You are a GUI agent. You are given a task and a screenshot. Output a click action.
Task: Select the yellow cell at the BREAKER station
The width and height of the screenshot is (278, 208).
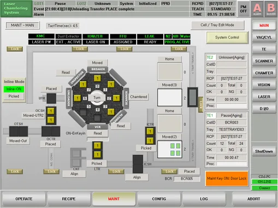pos(97,78)
